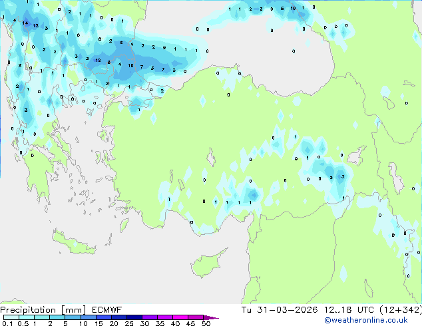The width and height of the screenshot is (422, 326).
Task: Click the 0.5–1 mm legend swatch
Action: coord(27,317)
